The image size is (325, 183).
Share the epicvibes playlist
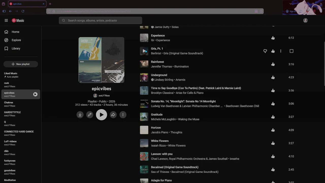point(113,115)
